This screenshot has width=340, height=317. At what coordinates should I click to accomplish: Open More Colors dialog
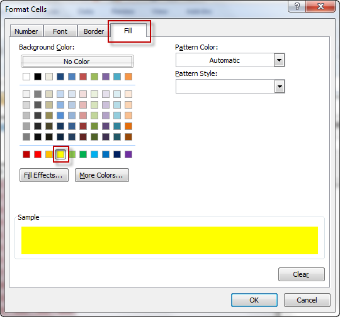click(x=102, y=175)
